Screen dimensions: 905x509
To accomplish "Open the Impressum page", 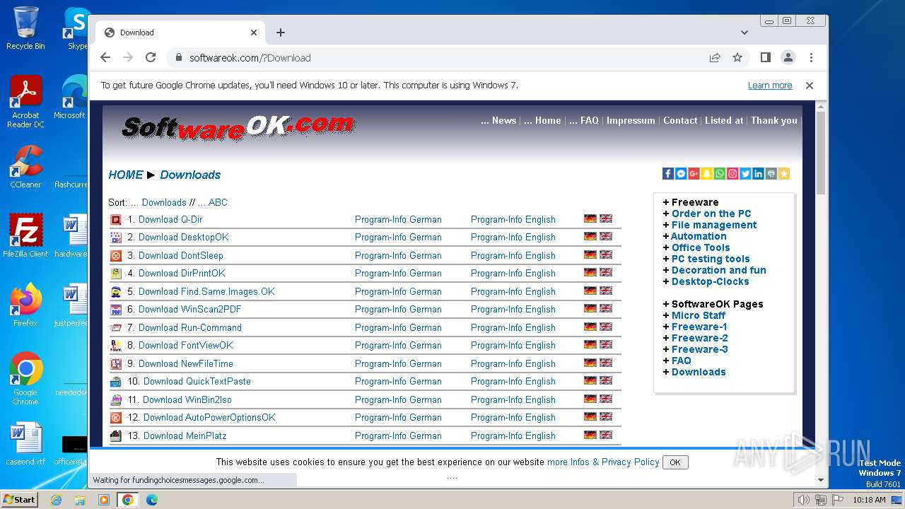I will [x=631, y=120].
